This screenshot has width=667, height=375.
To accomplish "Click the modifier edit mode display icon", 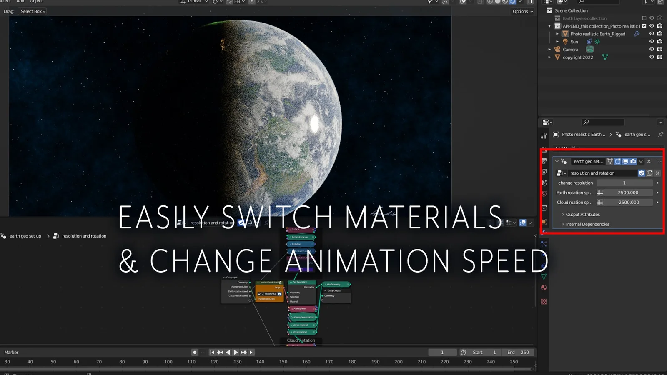I will (617, 161).
